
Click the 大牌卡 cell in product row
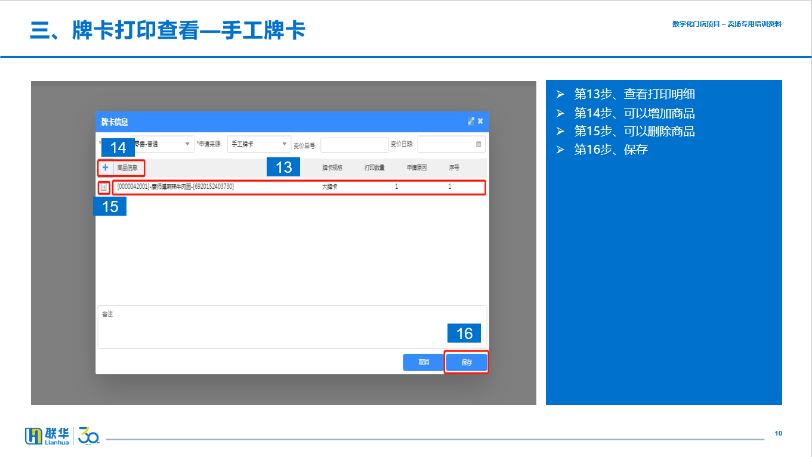tap(330, 187)
